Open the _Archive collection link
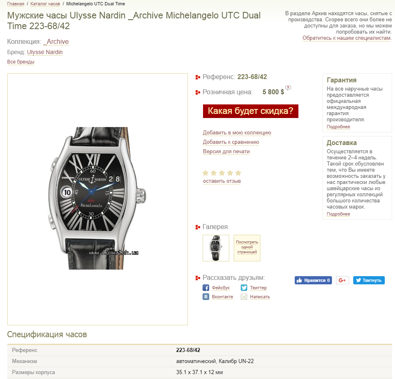 (56, 42)
